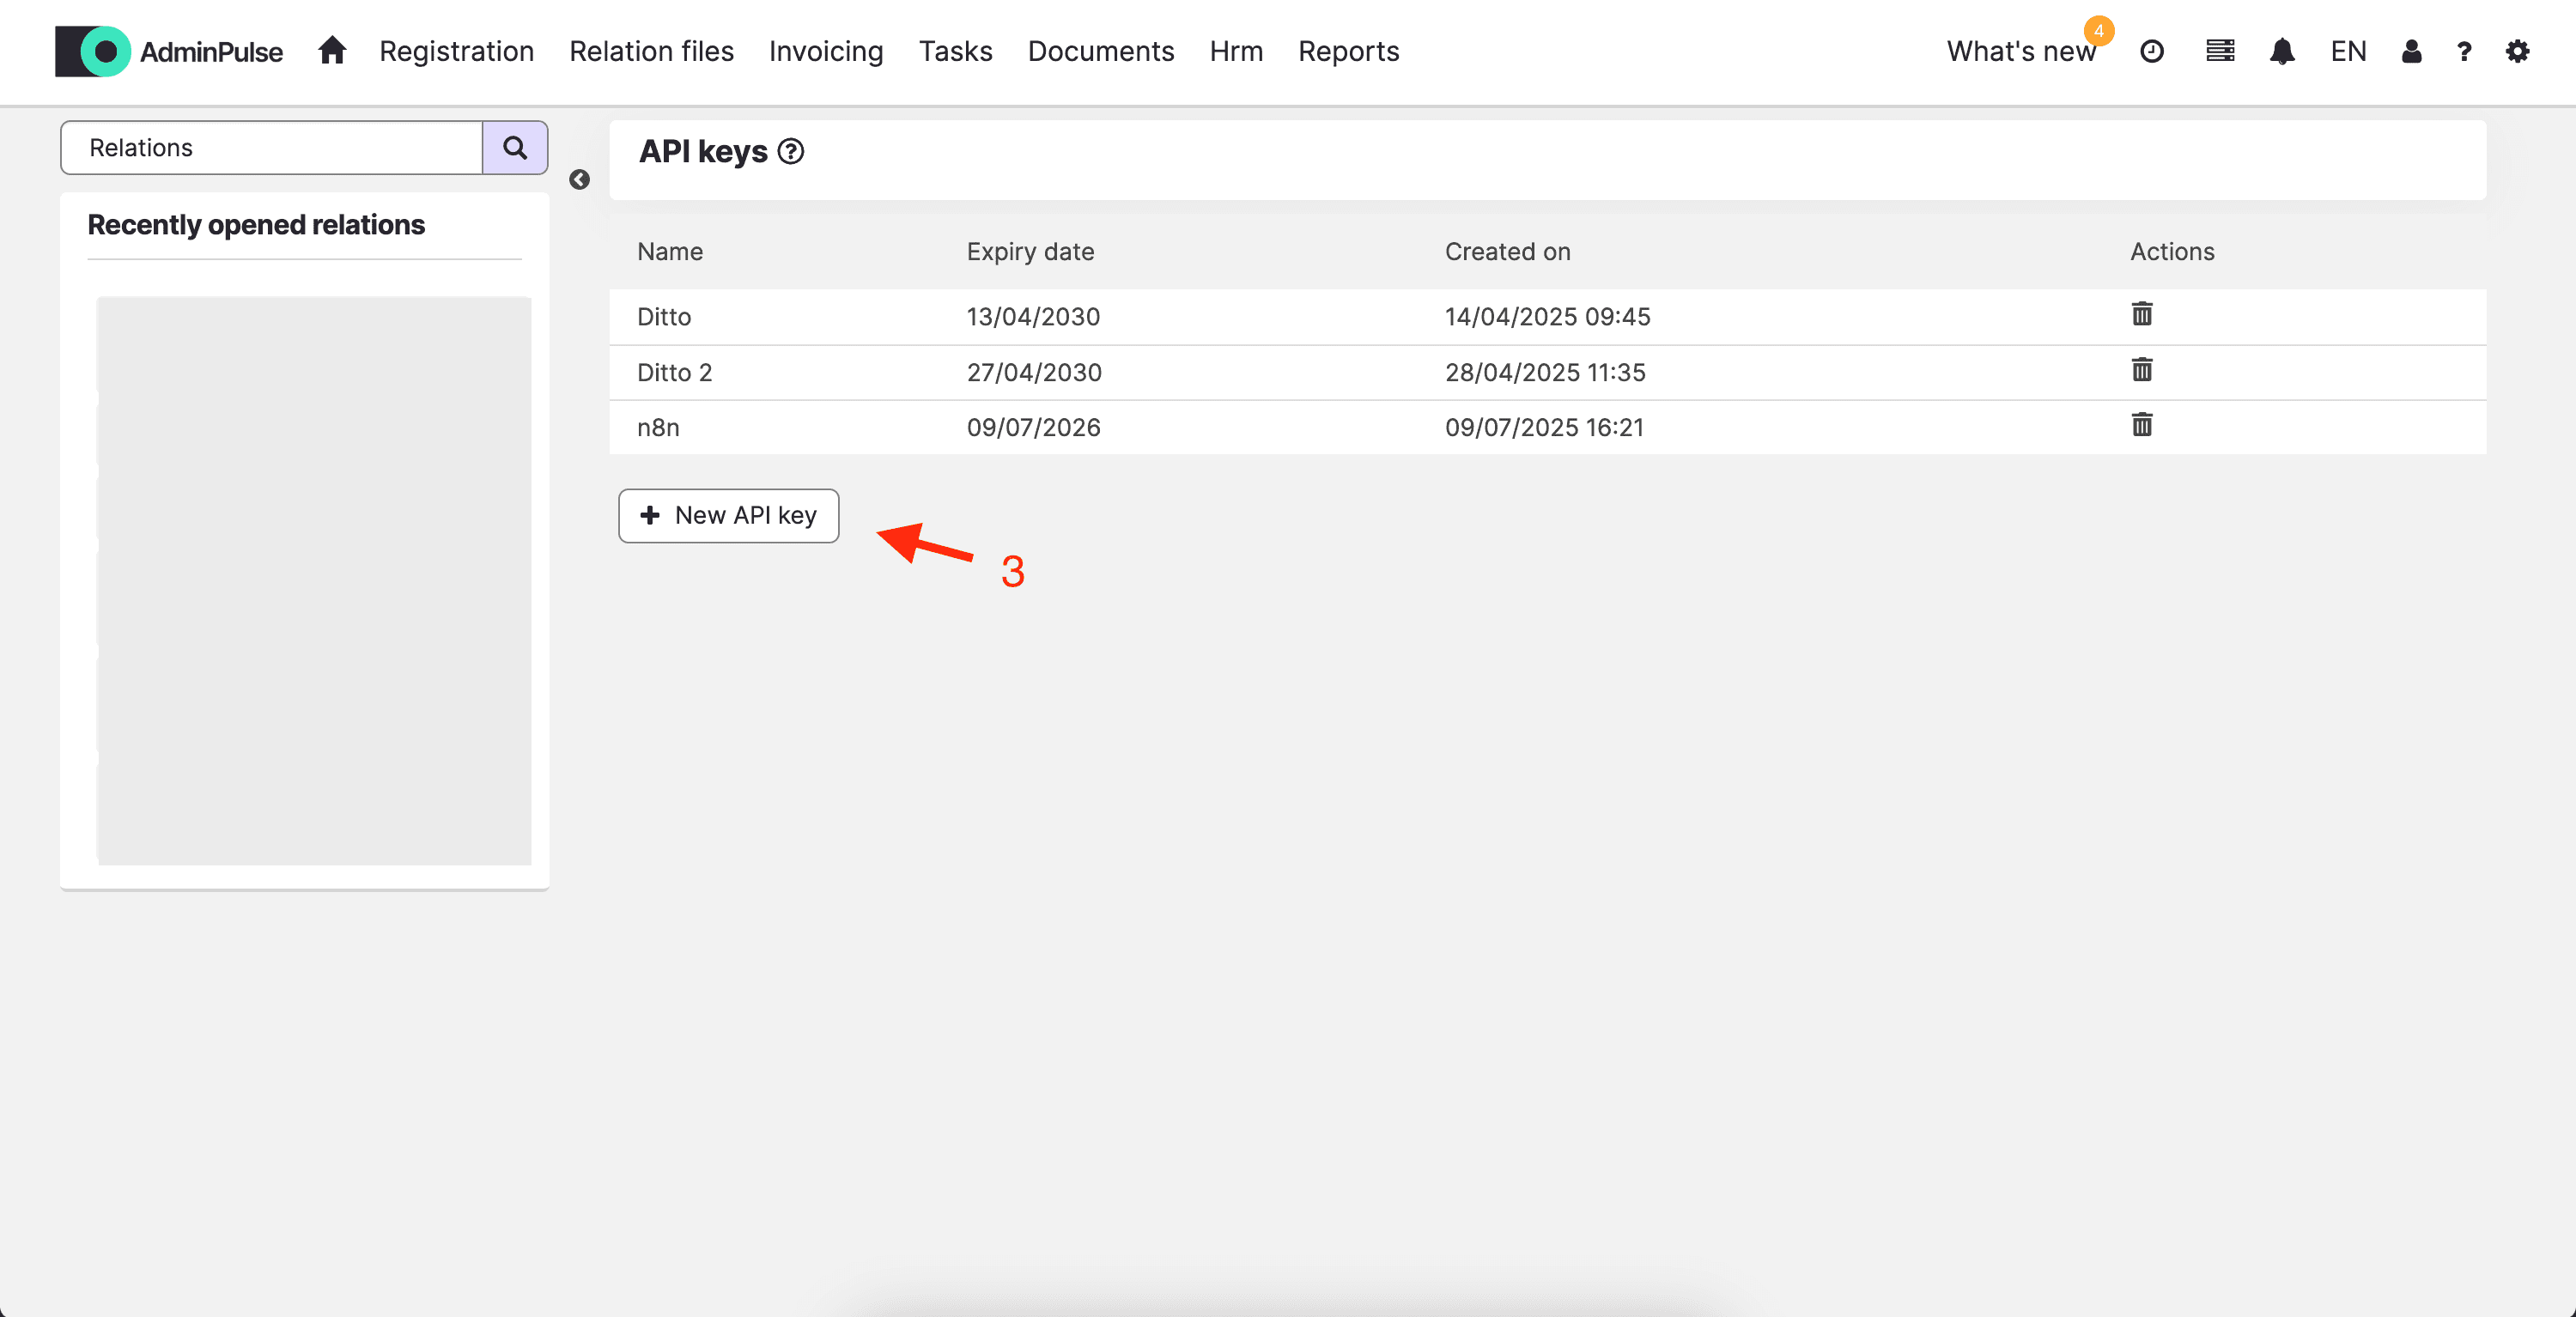Screen dimensions: 2576x1317
Task: Click the timer clock icon
Action: tap(2152, 52)
